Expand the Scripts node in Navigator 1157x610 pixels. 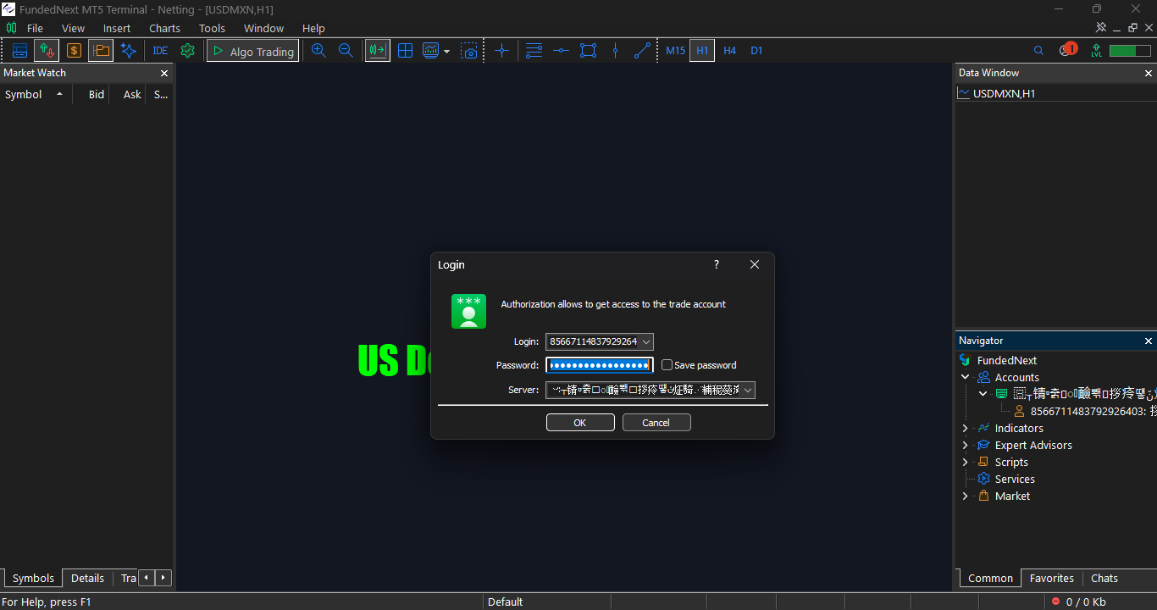pos(965,462)
